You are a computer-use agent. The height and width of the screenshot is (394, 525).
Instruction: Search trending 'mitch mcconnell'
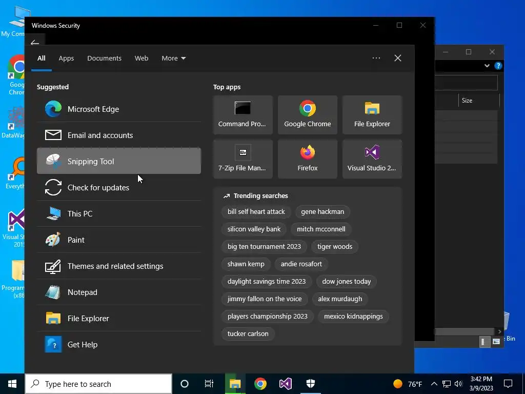[321, 229]
